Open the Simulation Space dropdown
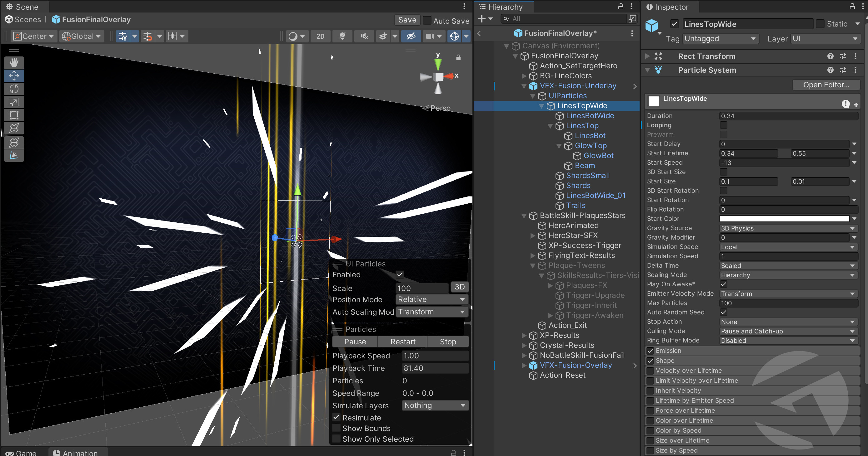The height and width of the screenshot is (456, 868). tap(788, 247)
